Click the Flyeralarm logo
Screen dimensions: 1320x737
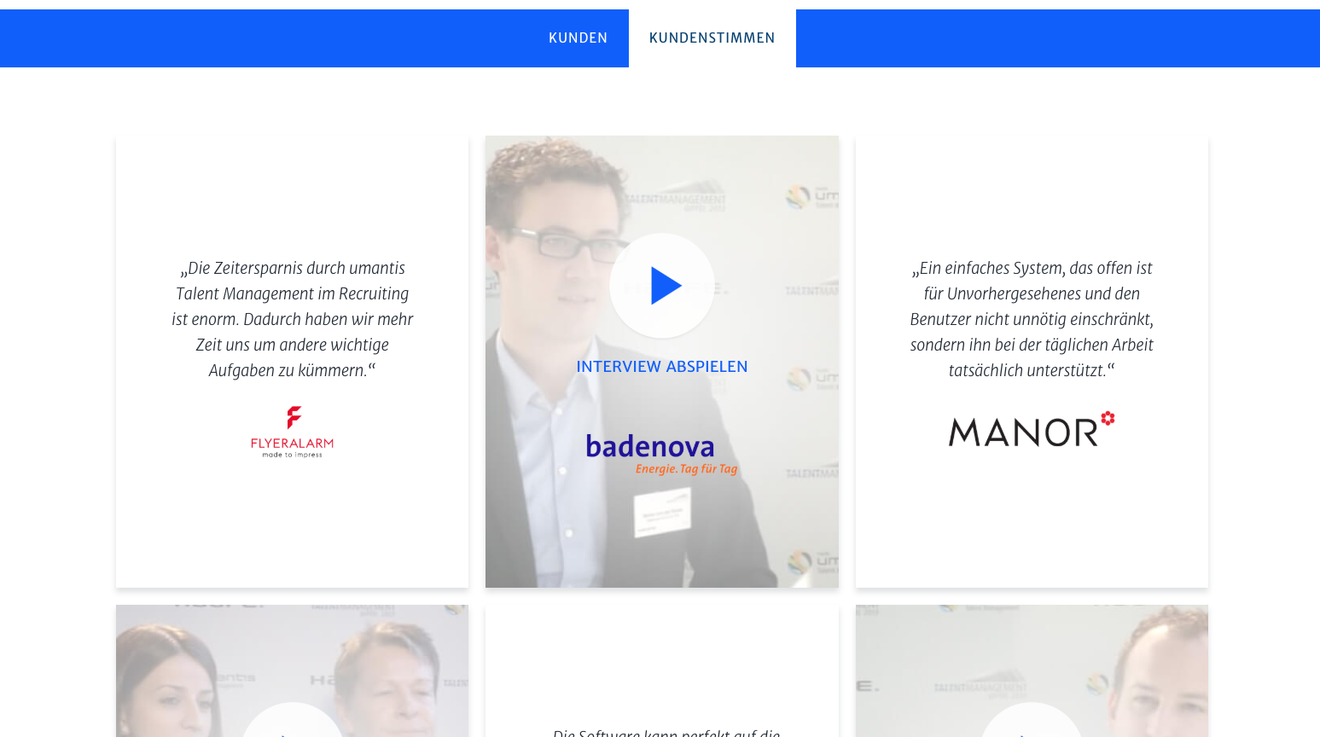(292, 432)
